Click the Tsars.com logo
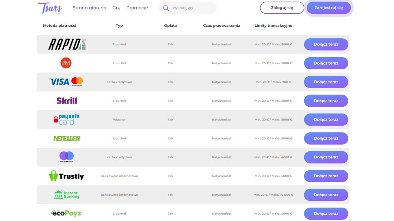The width and height of the screenshot is (394, 221). pos(50,8)
